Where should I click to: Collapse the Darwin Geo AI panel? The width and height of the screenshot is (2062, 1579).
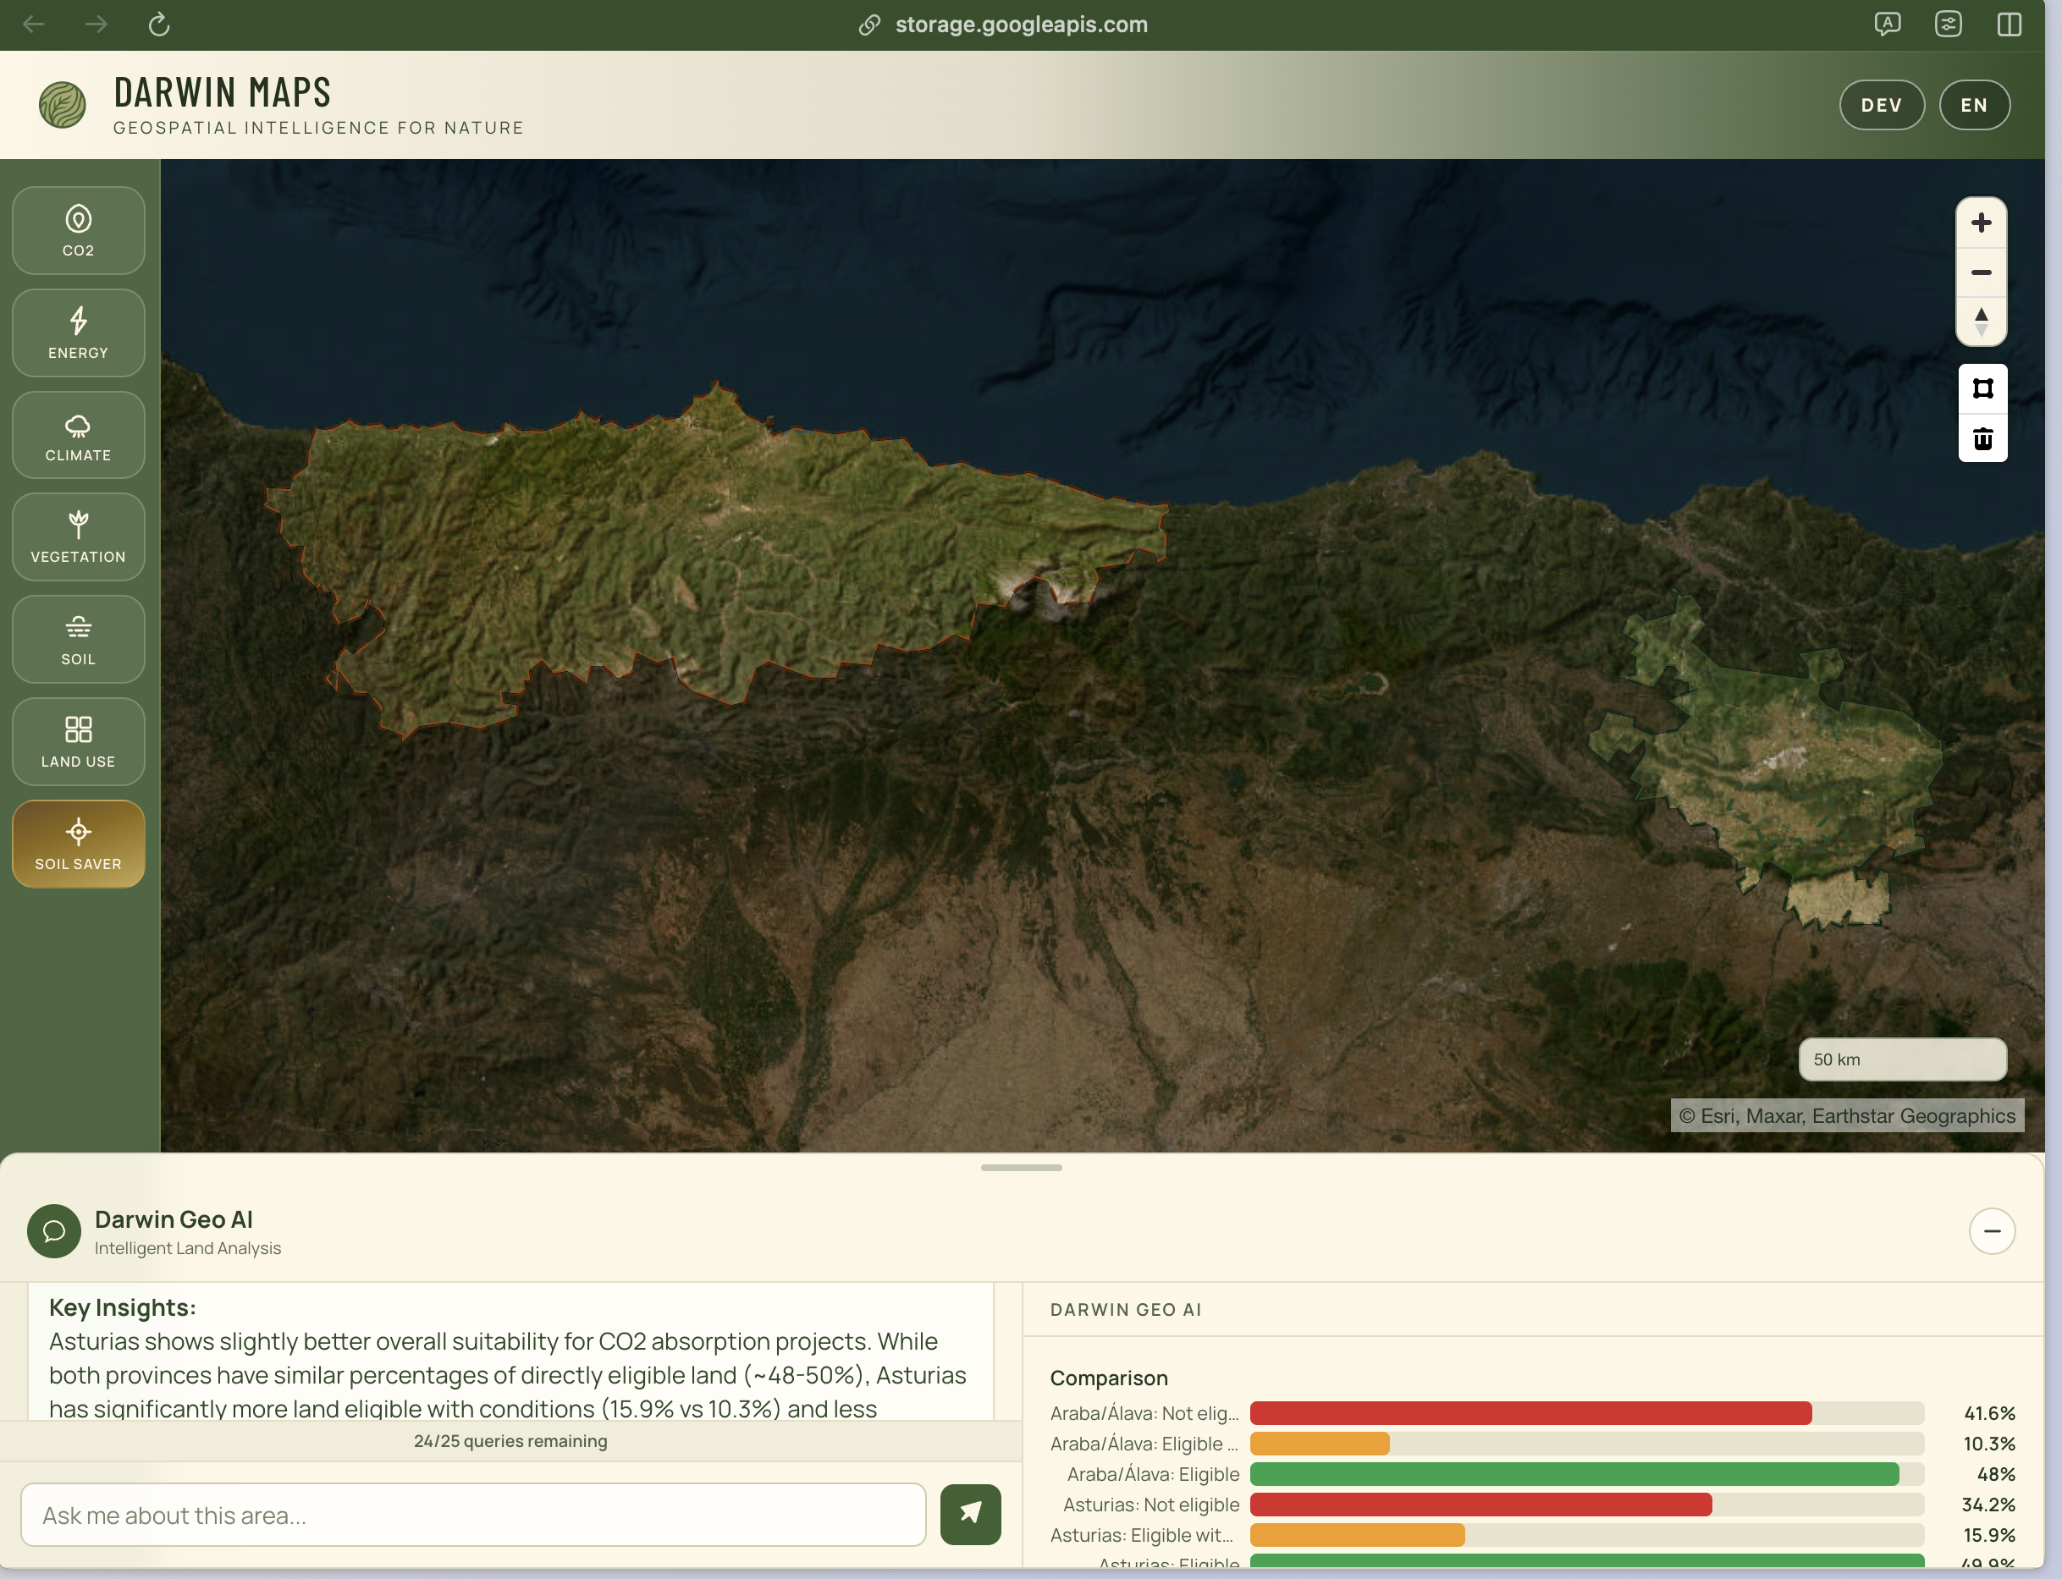point(1992,1230)
